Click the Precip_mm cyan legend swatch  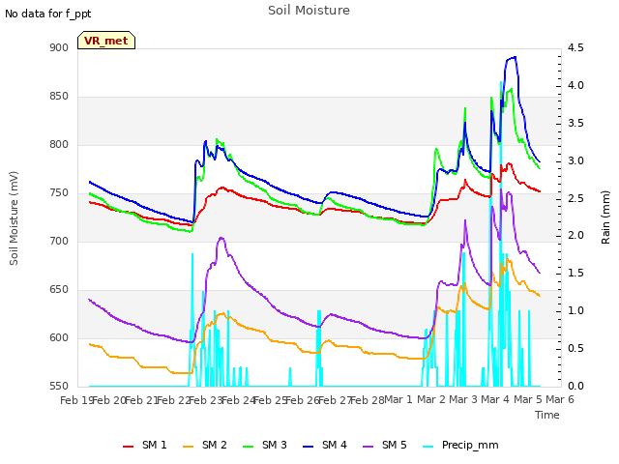(x=427, y=447)
